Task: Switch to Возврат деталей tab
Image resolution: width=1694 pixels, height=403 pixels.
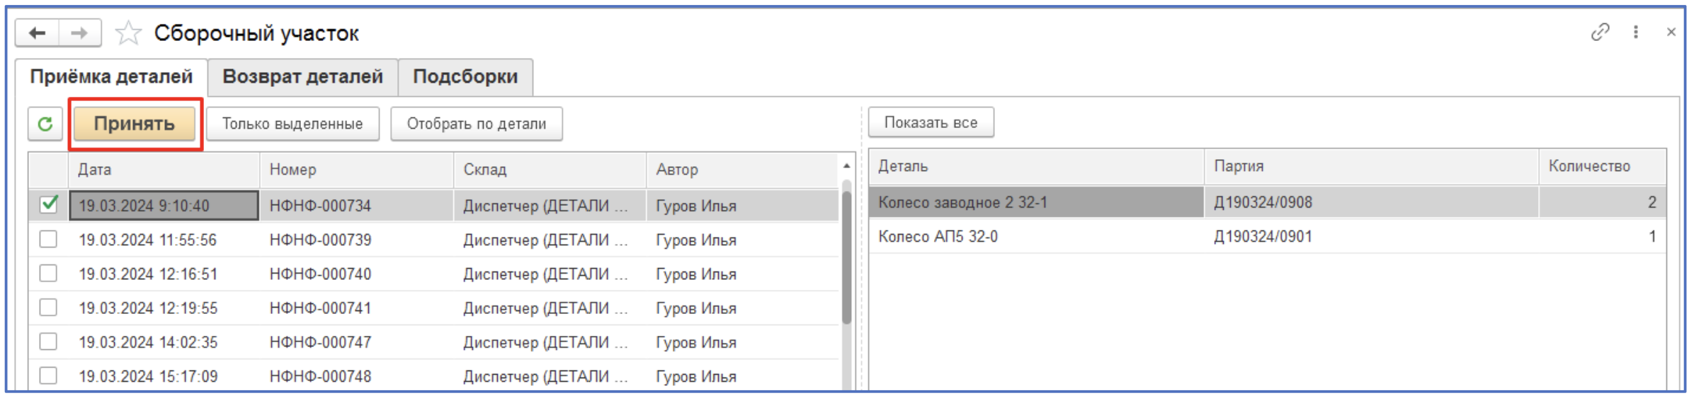Action: point(302,76)
